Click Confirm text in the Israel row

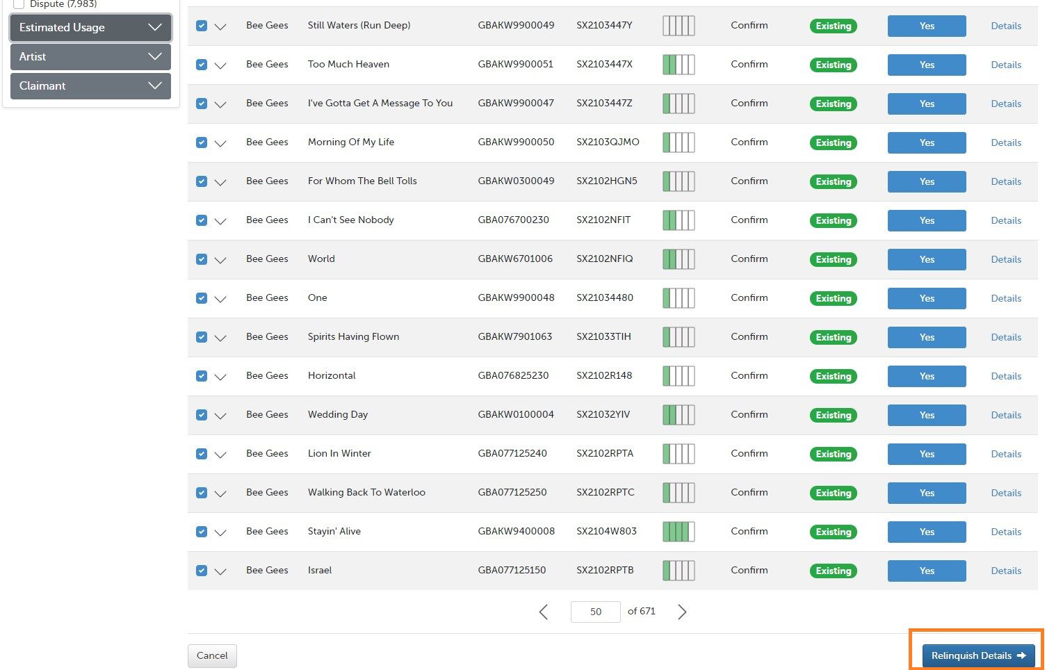click(749, 570)
